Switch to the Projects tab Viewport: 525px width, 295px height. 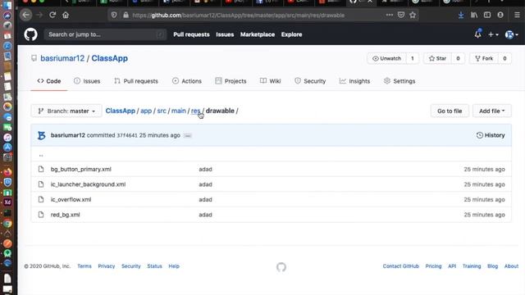tap(231, 81)
